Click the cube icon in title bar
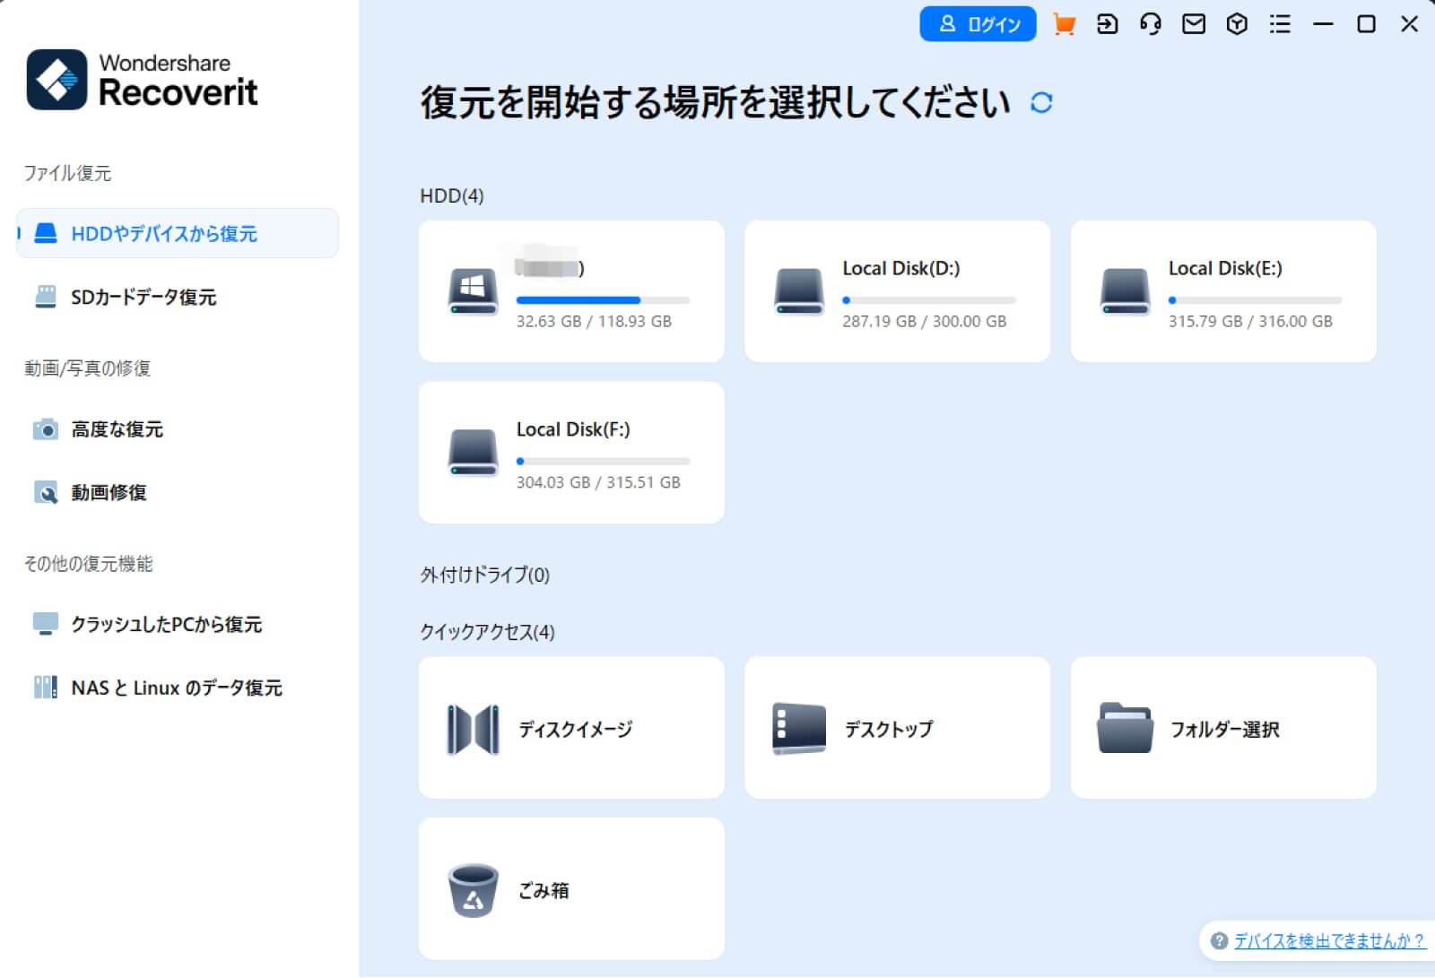Viewport: 1435px width, 978px height. click(x=1237, y=24)
